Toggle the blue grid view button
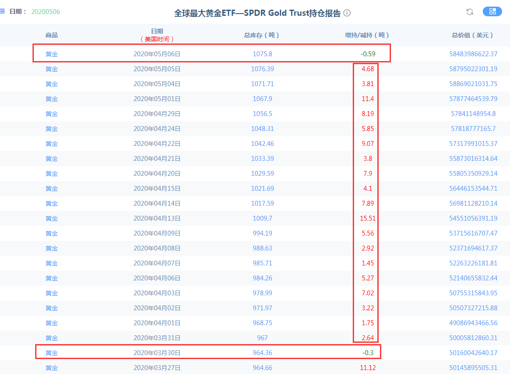 [492, 11]
